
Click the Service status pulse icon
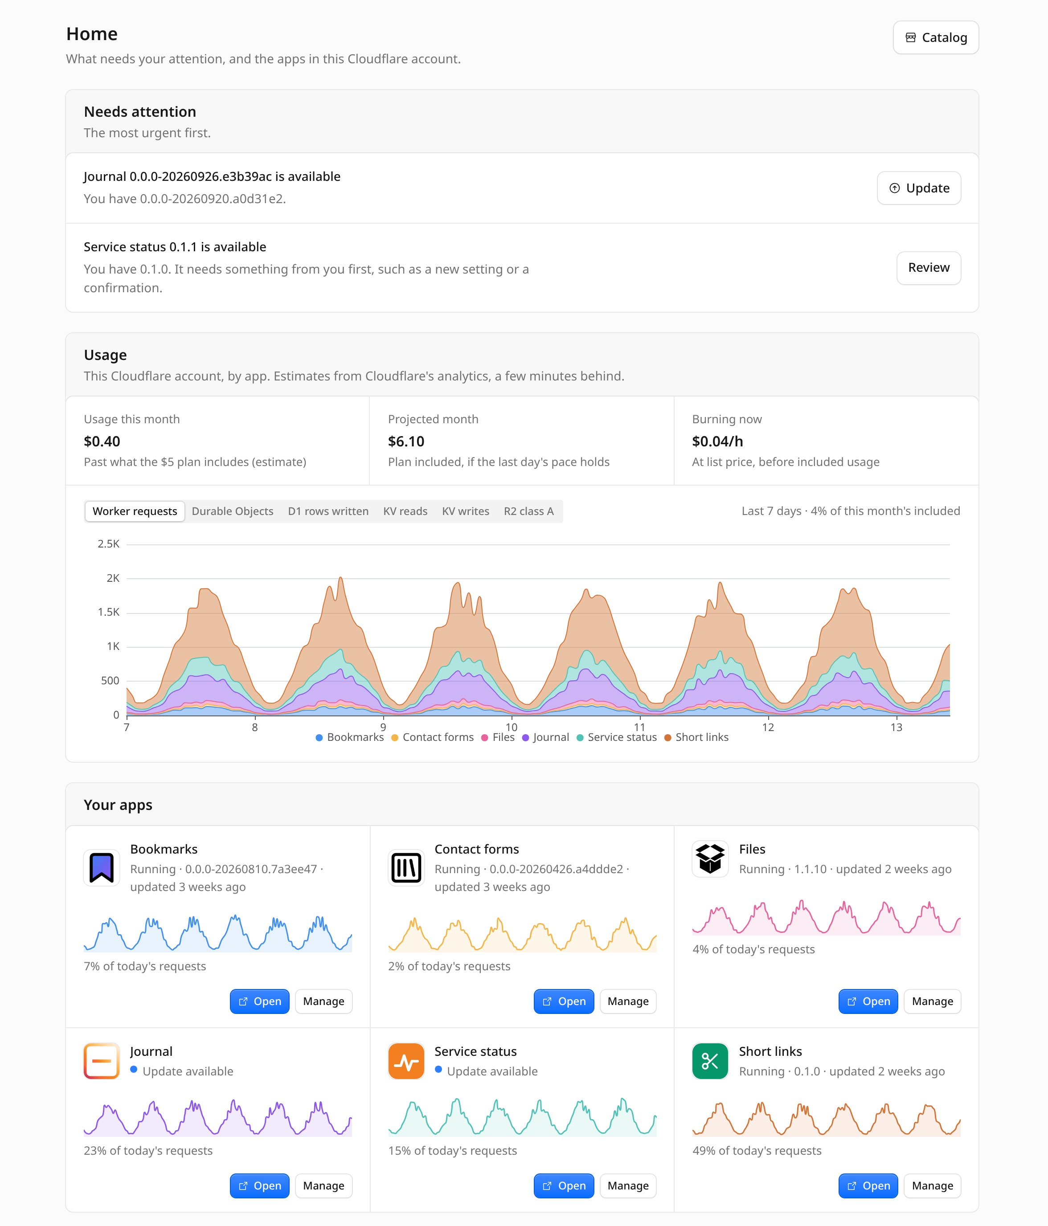point(406,1061)
